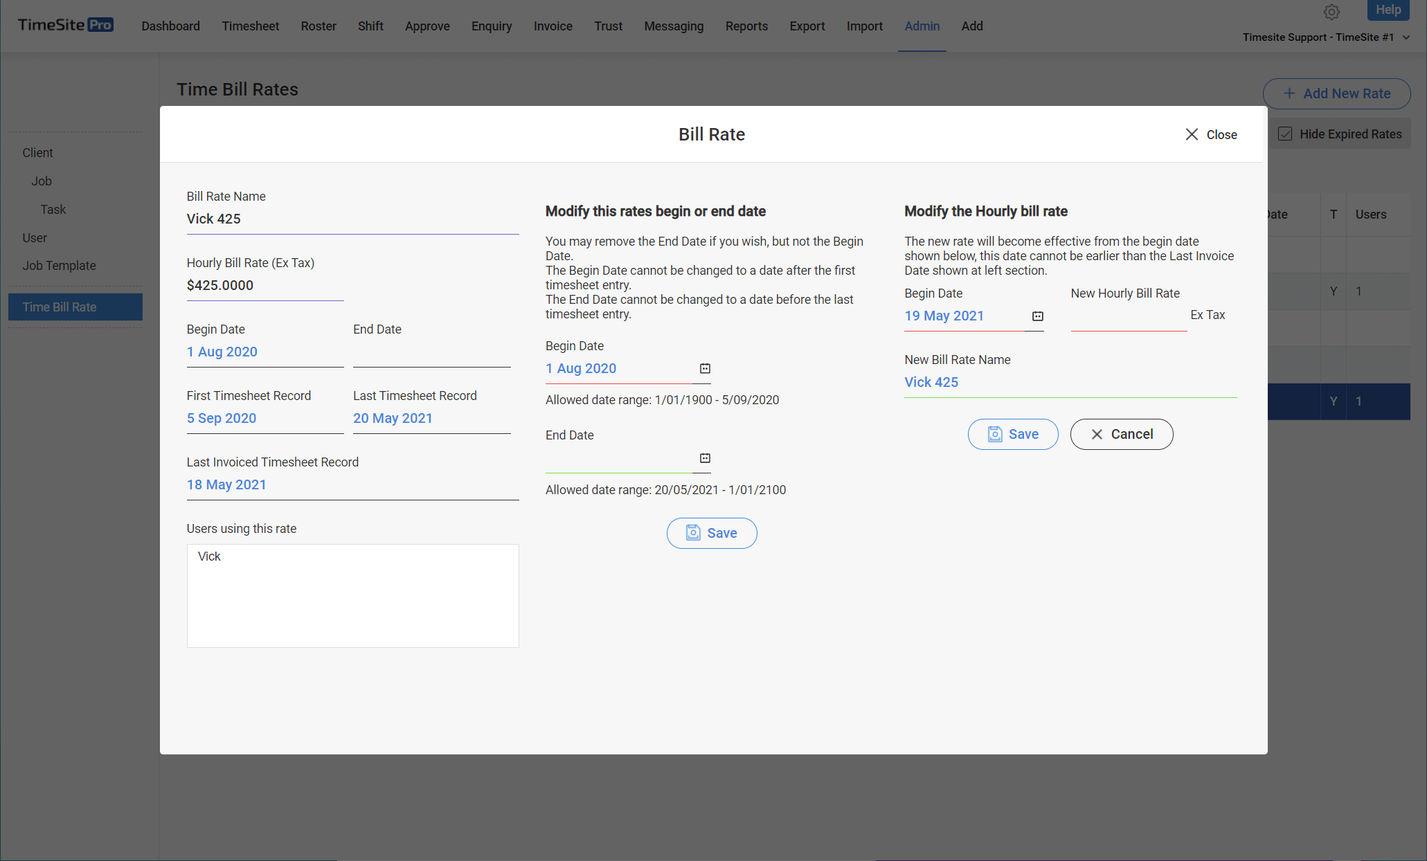The height and width of the screenshot is (861, 1427).
Task: Open the Add menu
Action: [972, 26]
